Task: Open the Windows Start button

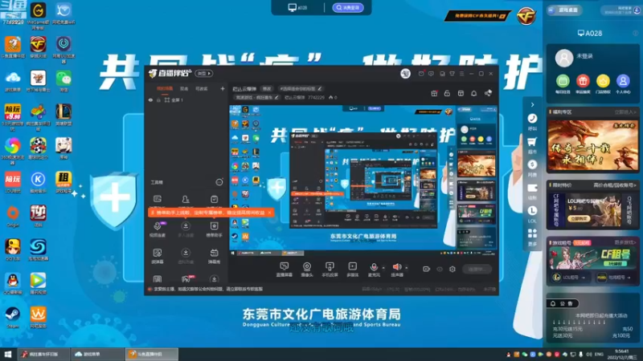Action: tap(7, 354)
